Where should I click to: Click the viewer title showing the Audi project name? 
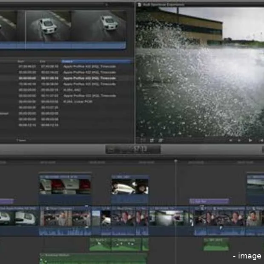[164, 5]
